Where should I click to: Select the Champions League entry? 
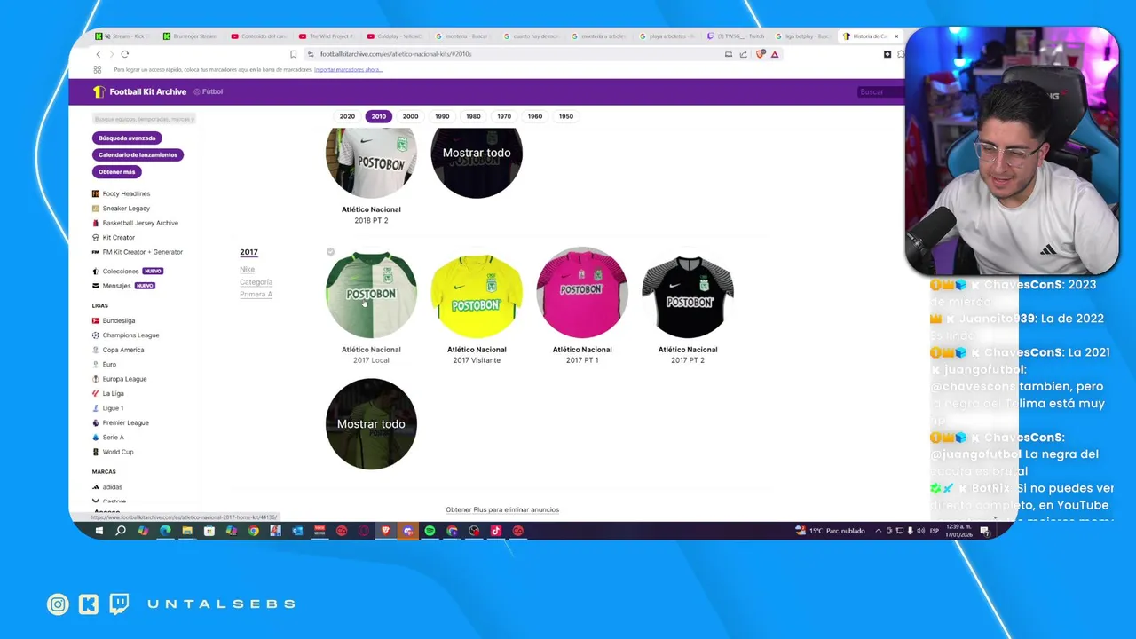click(130, 335)
